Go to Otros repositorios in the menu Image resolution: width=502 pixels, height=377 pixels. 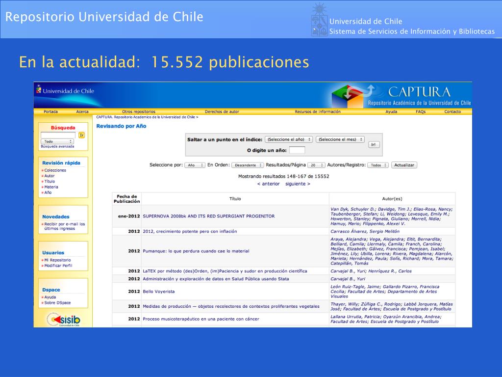point(139,111)
